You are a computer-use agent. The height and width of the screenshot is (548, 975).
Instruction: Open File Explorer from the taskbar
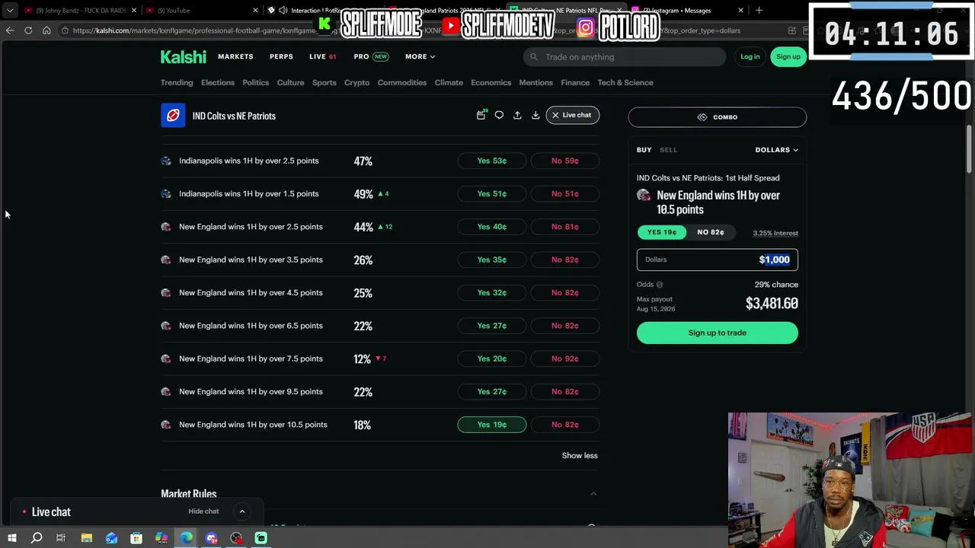[x=86, y=538]
